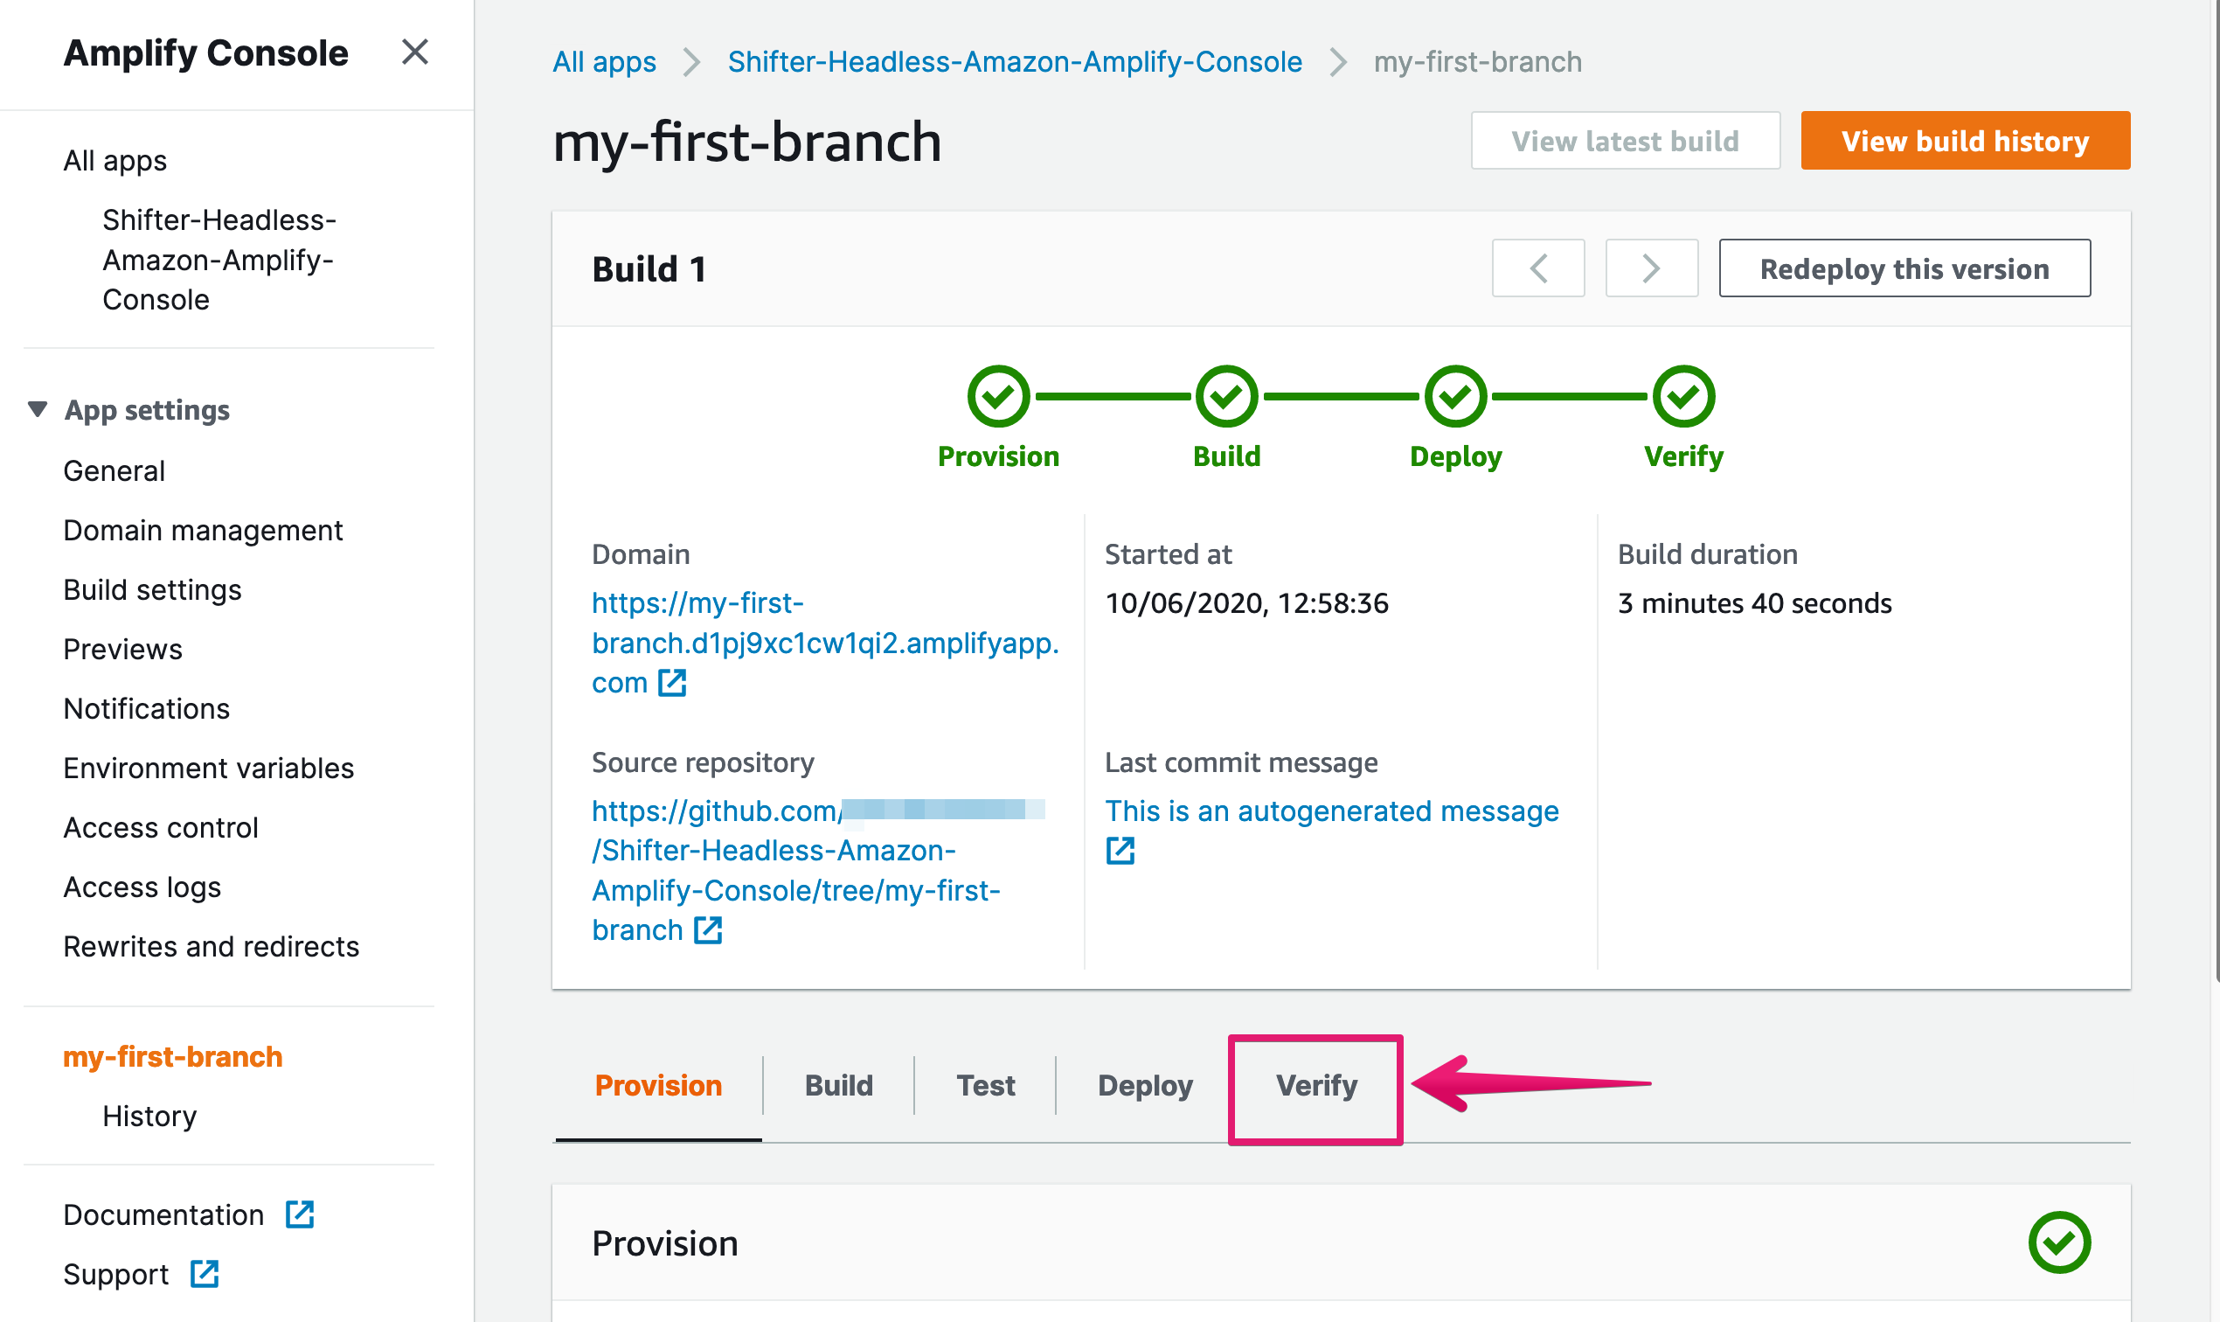This screenshot has height=1322, width=2220.
Task: Close the Amplify Console sidebar
Action: (415, 52)
